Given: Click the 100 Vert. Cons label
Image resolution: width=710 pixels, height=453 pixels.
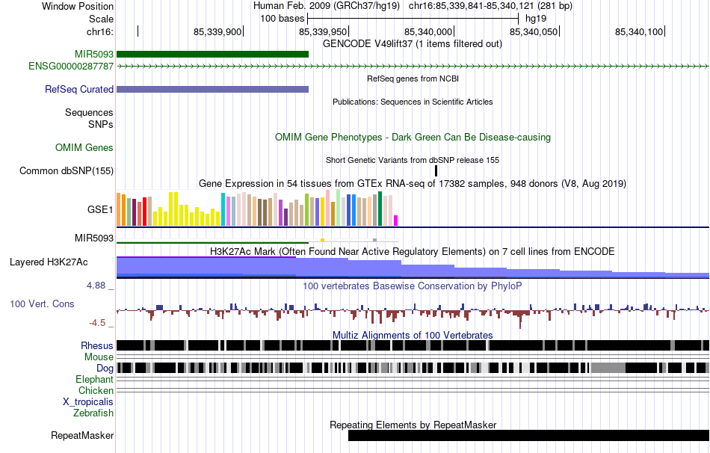Looking at the screenshot, I should pyautogui.click(x=42, y=304).
